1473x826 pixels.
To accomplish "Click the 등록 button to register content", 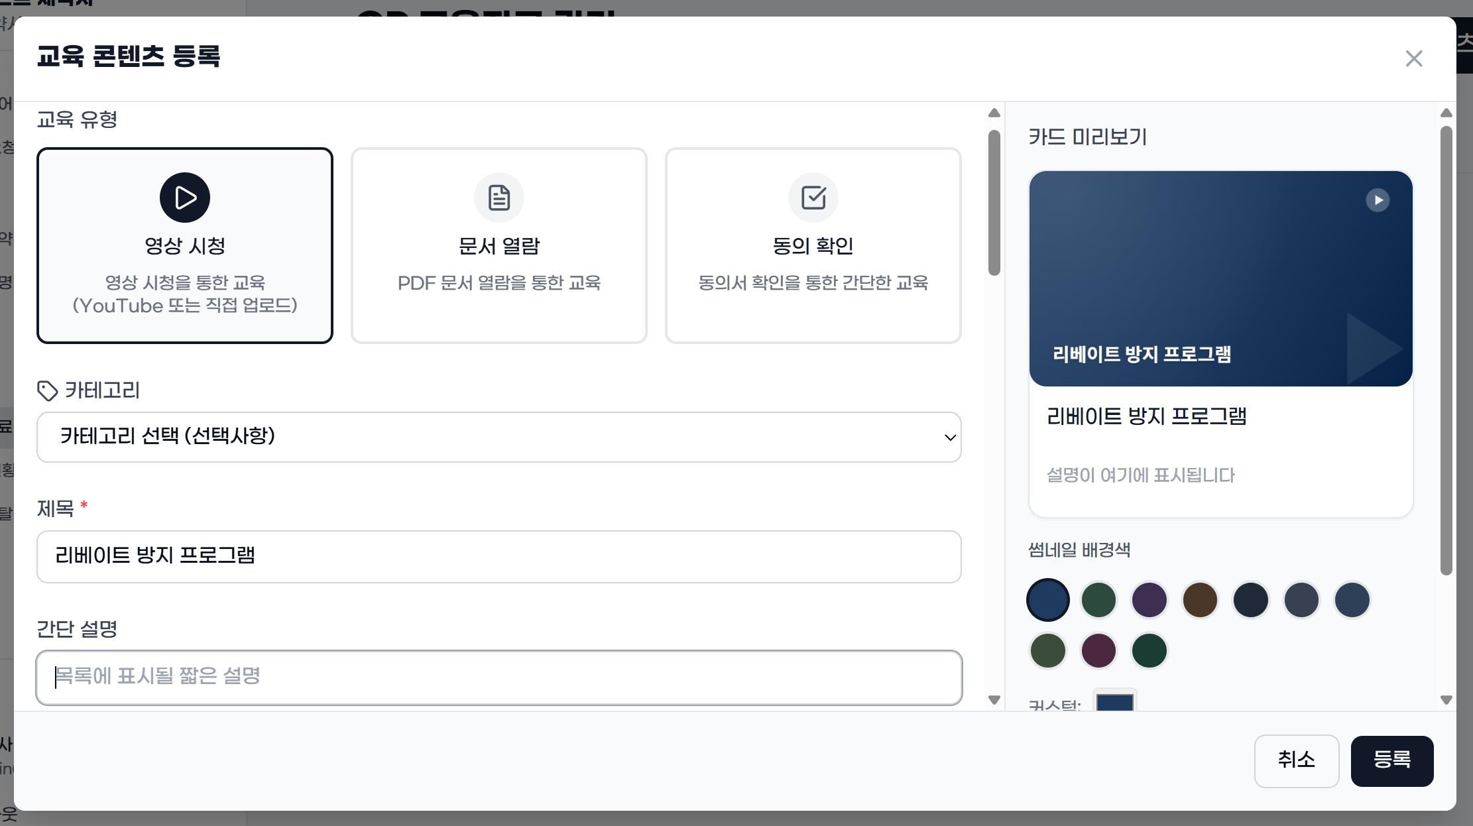I will [x=1393, y=761].
